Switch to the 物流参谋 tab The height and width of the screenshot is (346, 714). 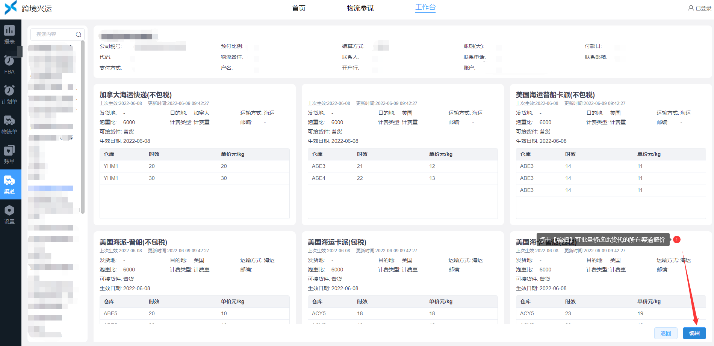point(360,8)
